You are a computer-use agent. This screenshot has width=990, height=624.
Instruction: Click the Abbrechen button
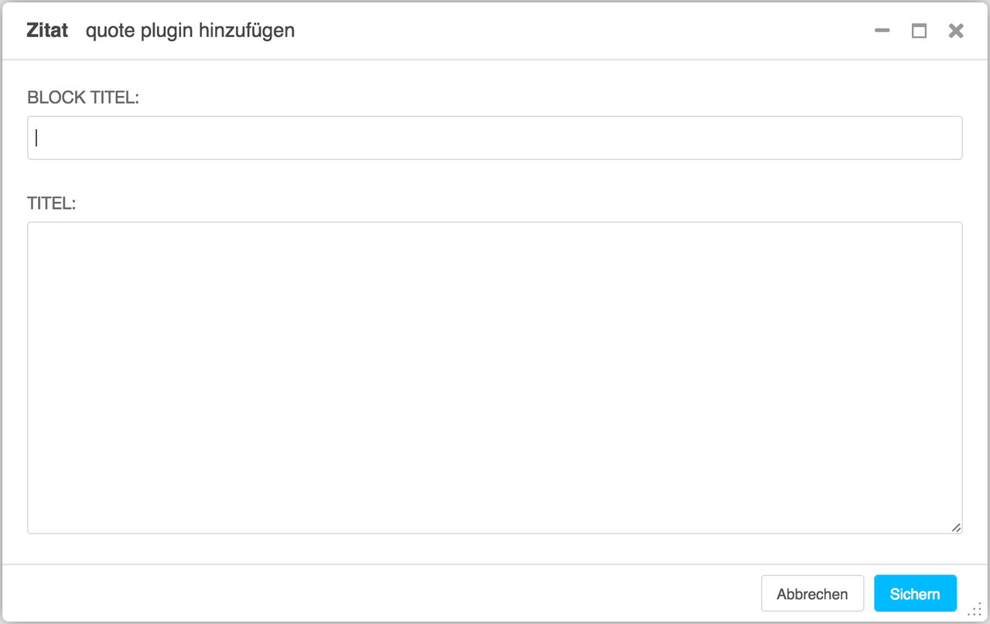coord(812,594)
